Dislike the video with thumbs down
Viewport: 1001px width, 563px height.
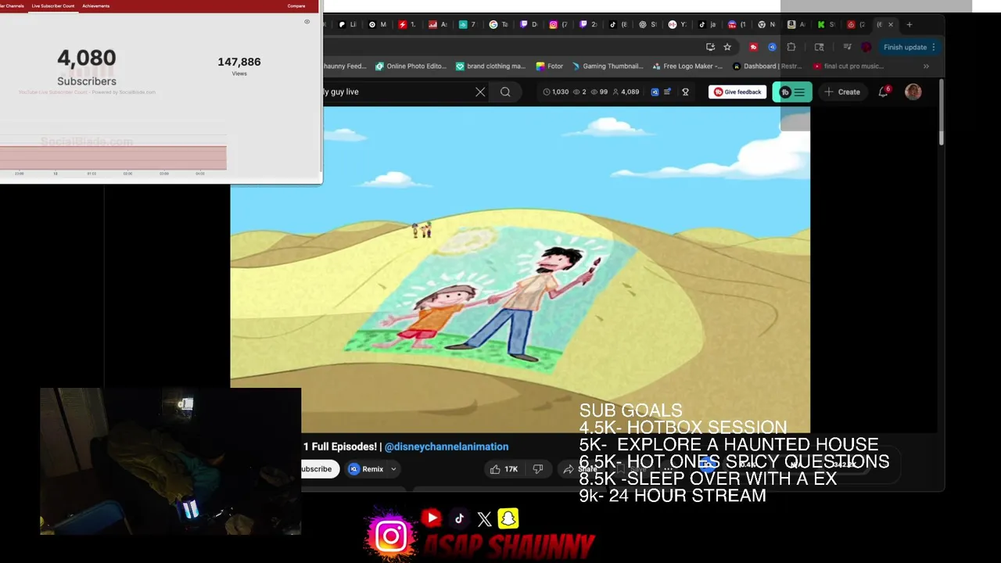click(x=538, y=469)
